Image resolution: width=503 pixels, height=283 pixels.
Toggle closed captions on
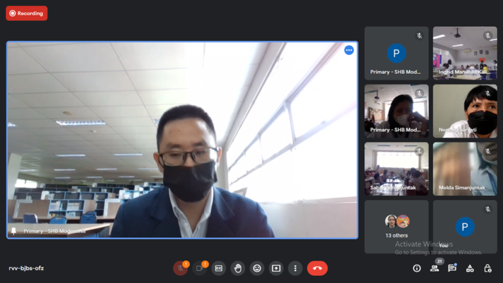tap(219, 268)
